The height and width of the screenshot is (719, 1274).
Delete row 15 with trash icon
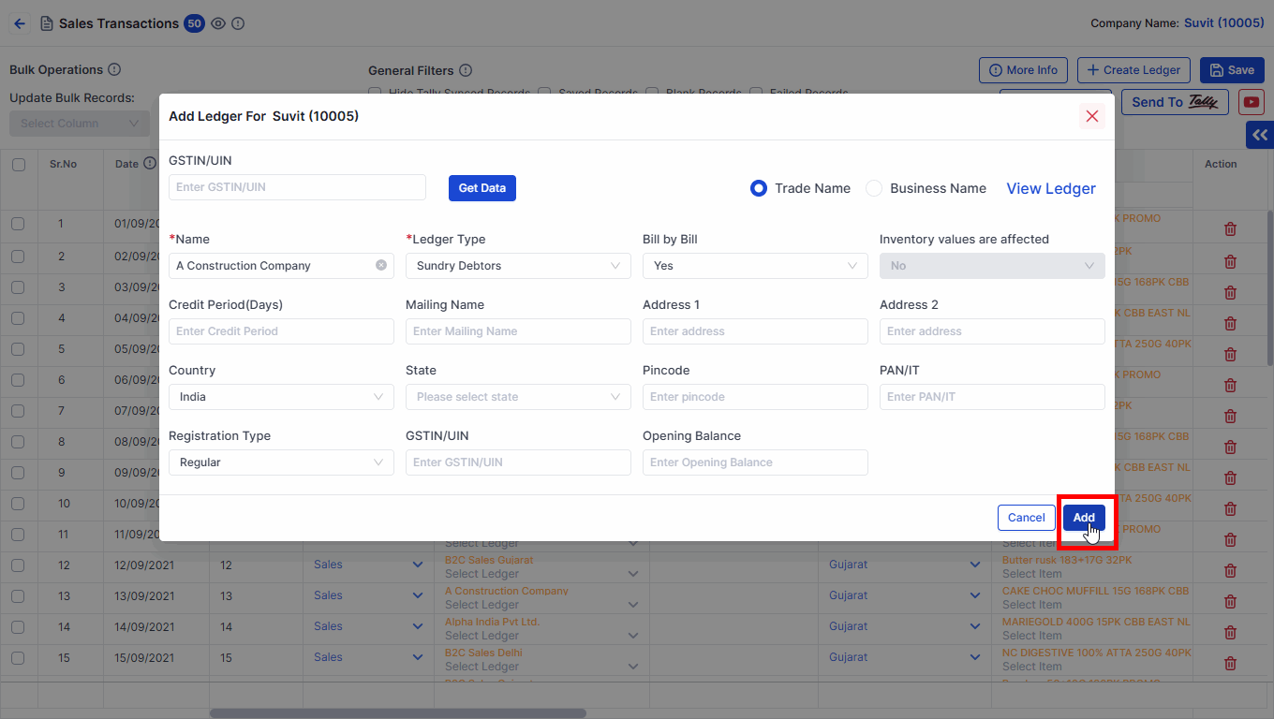point(1231,663)
